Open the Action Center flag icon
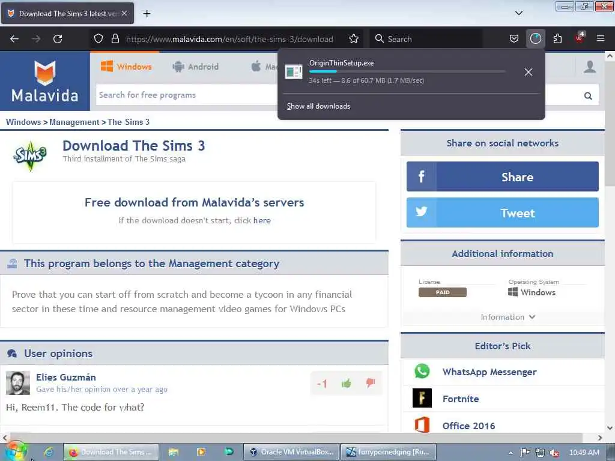This screenshot has height=461, width=615. pos(525,453)
